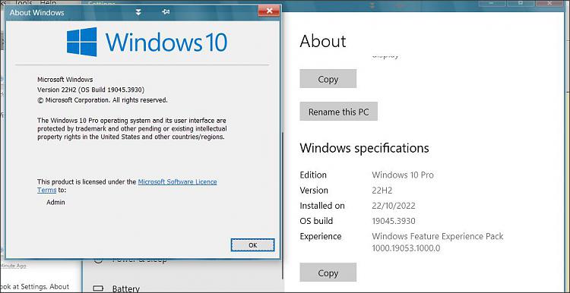Click the licensee name Admin in About dialog
This screenshot has height=293, width=570.
[55, 202]
